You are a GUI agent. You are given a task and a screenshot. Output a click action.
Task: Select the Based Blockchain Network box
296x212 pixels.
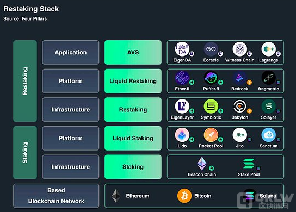(56, 196)
